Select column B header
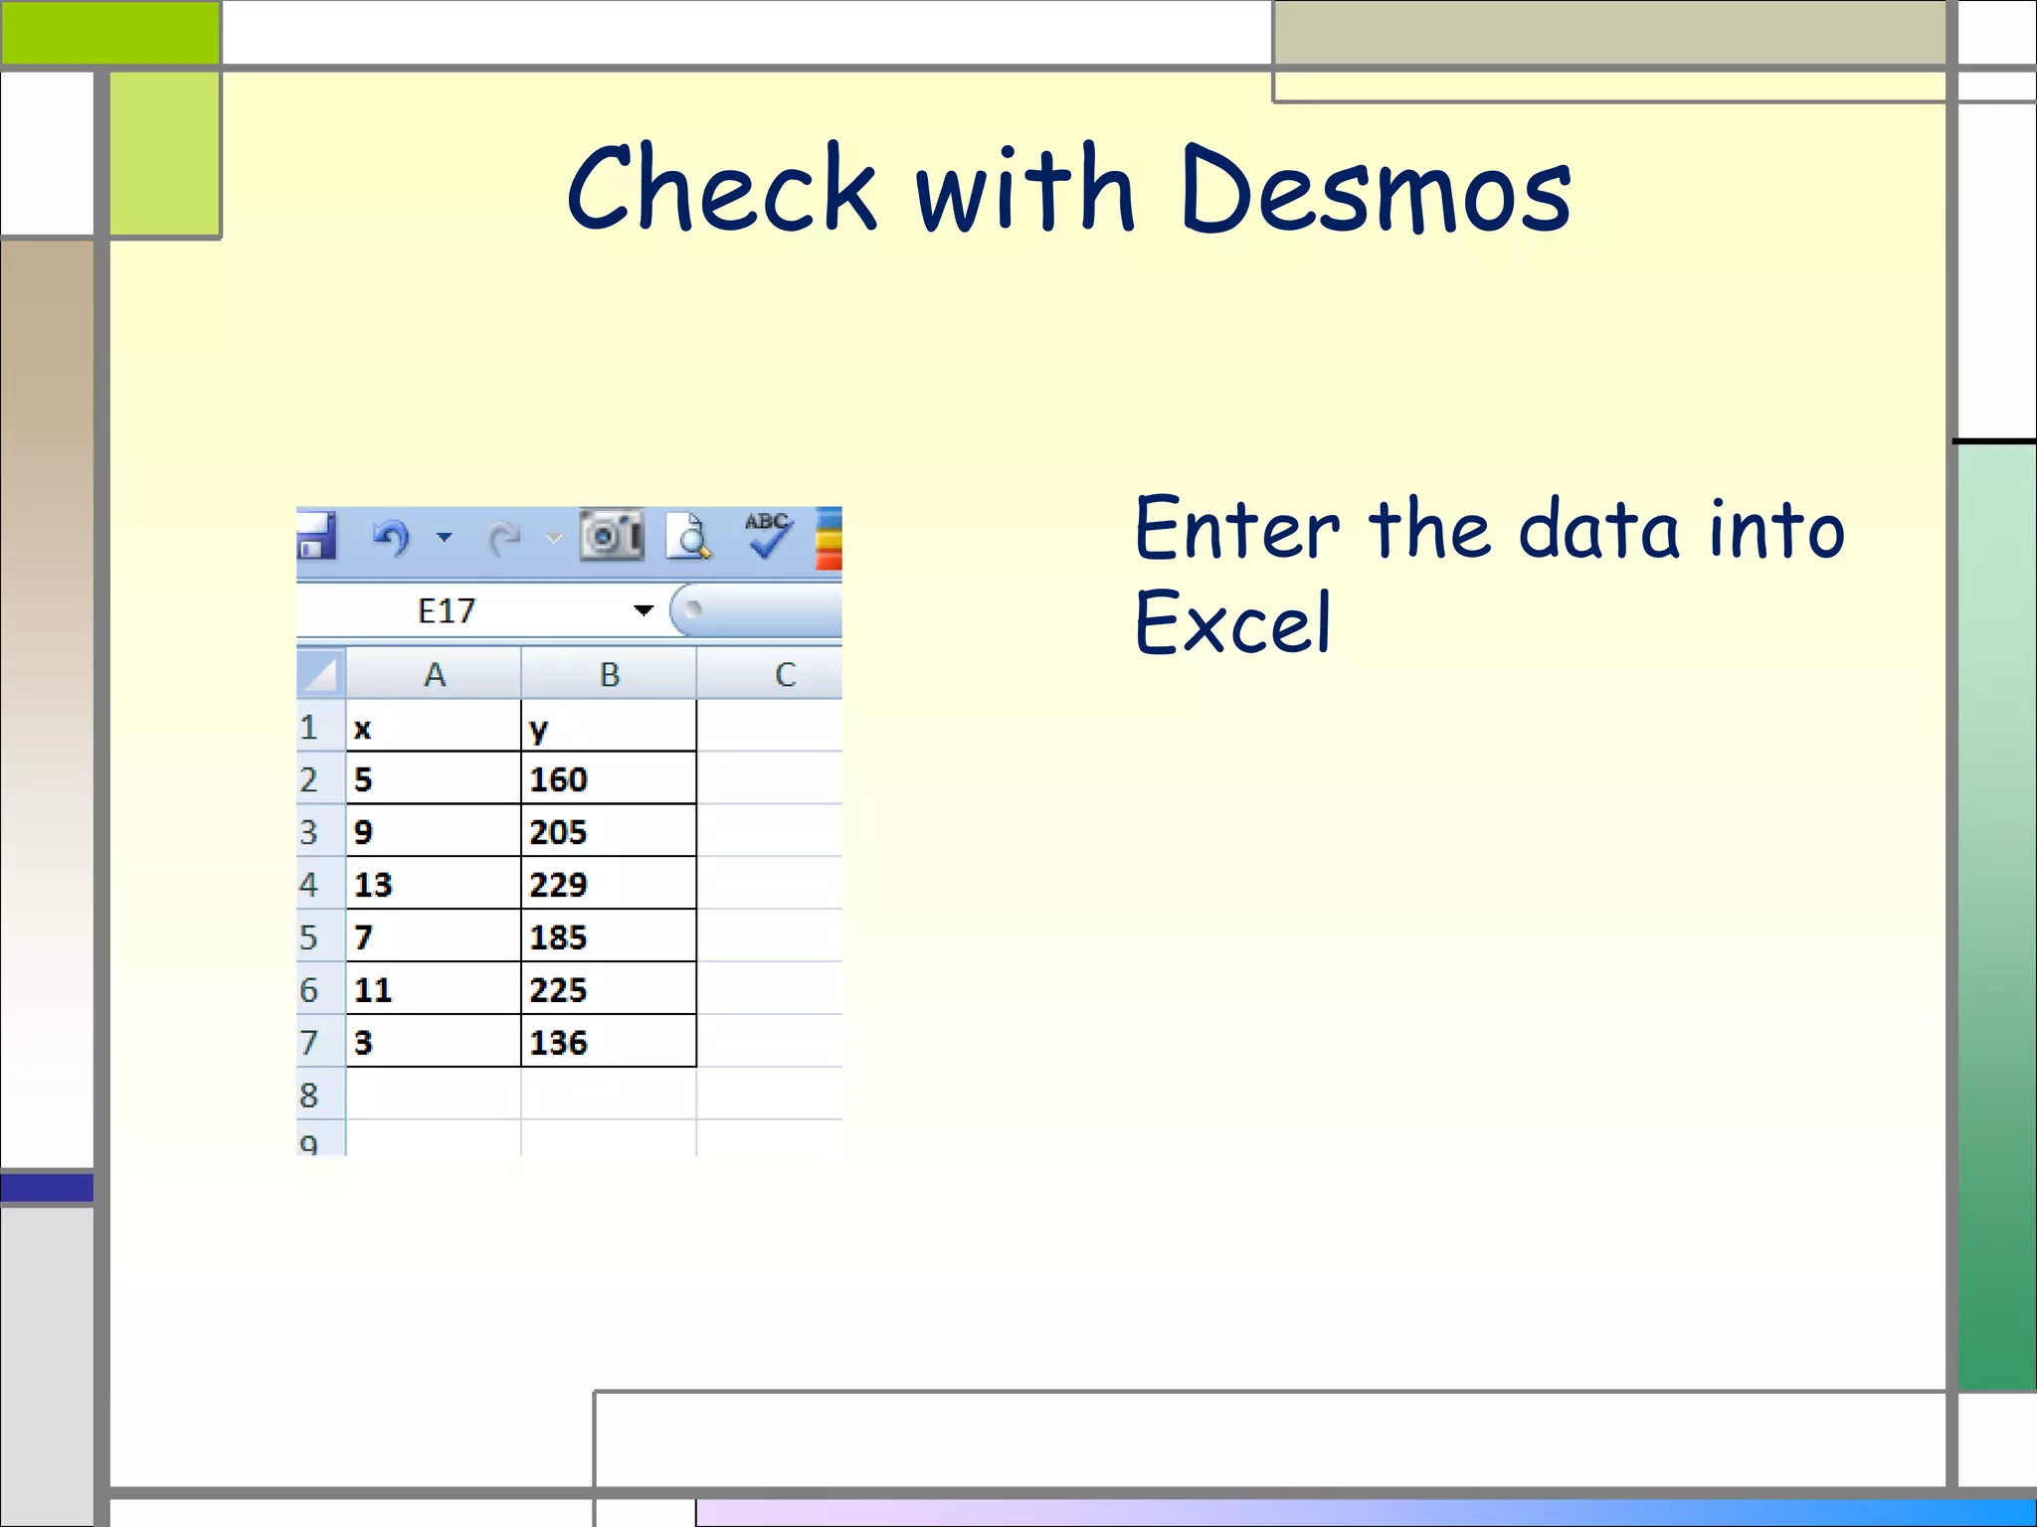The height and width of the screenshot is (1527, 2037). click(x=609, y=674)
